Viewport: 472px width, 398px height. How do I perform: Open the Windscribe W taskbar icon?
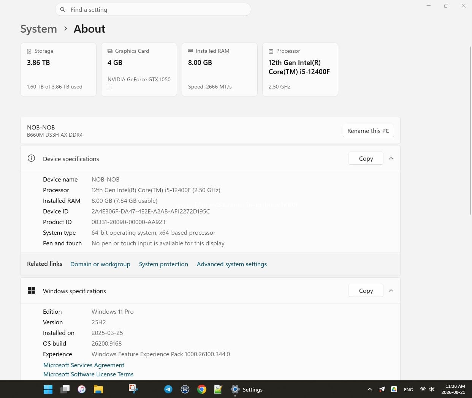pos(185,389)
